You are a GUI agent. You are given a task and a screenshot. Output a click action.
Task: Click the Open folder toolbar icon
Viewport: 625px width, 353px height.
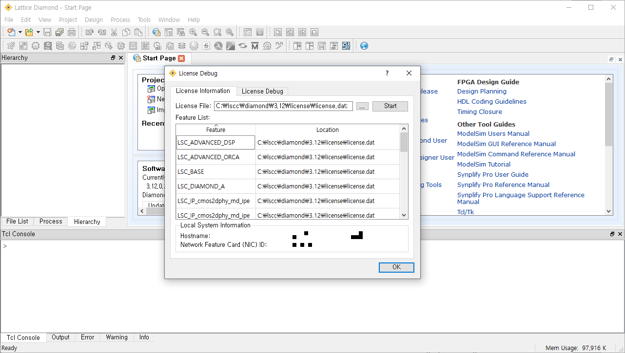29,32
